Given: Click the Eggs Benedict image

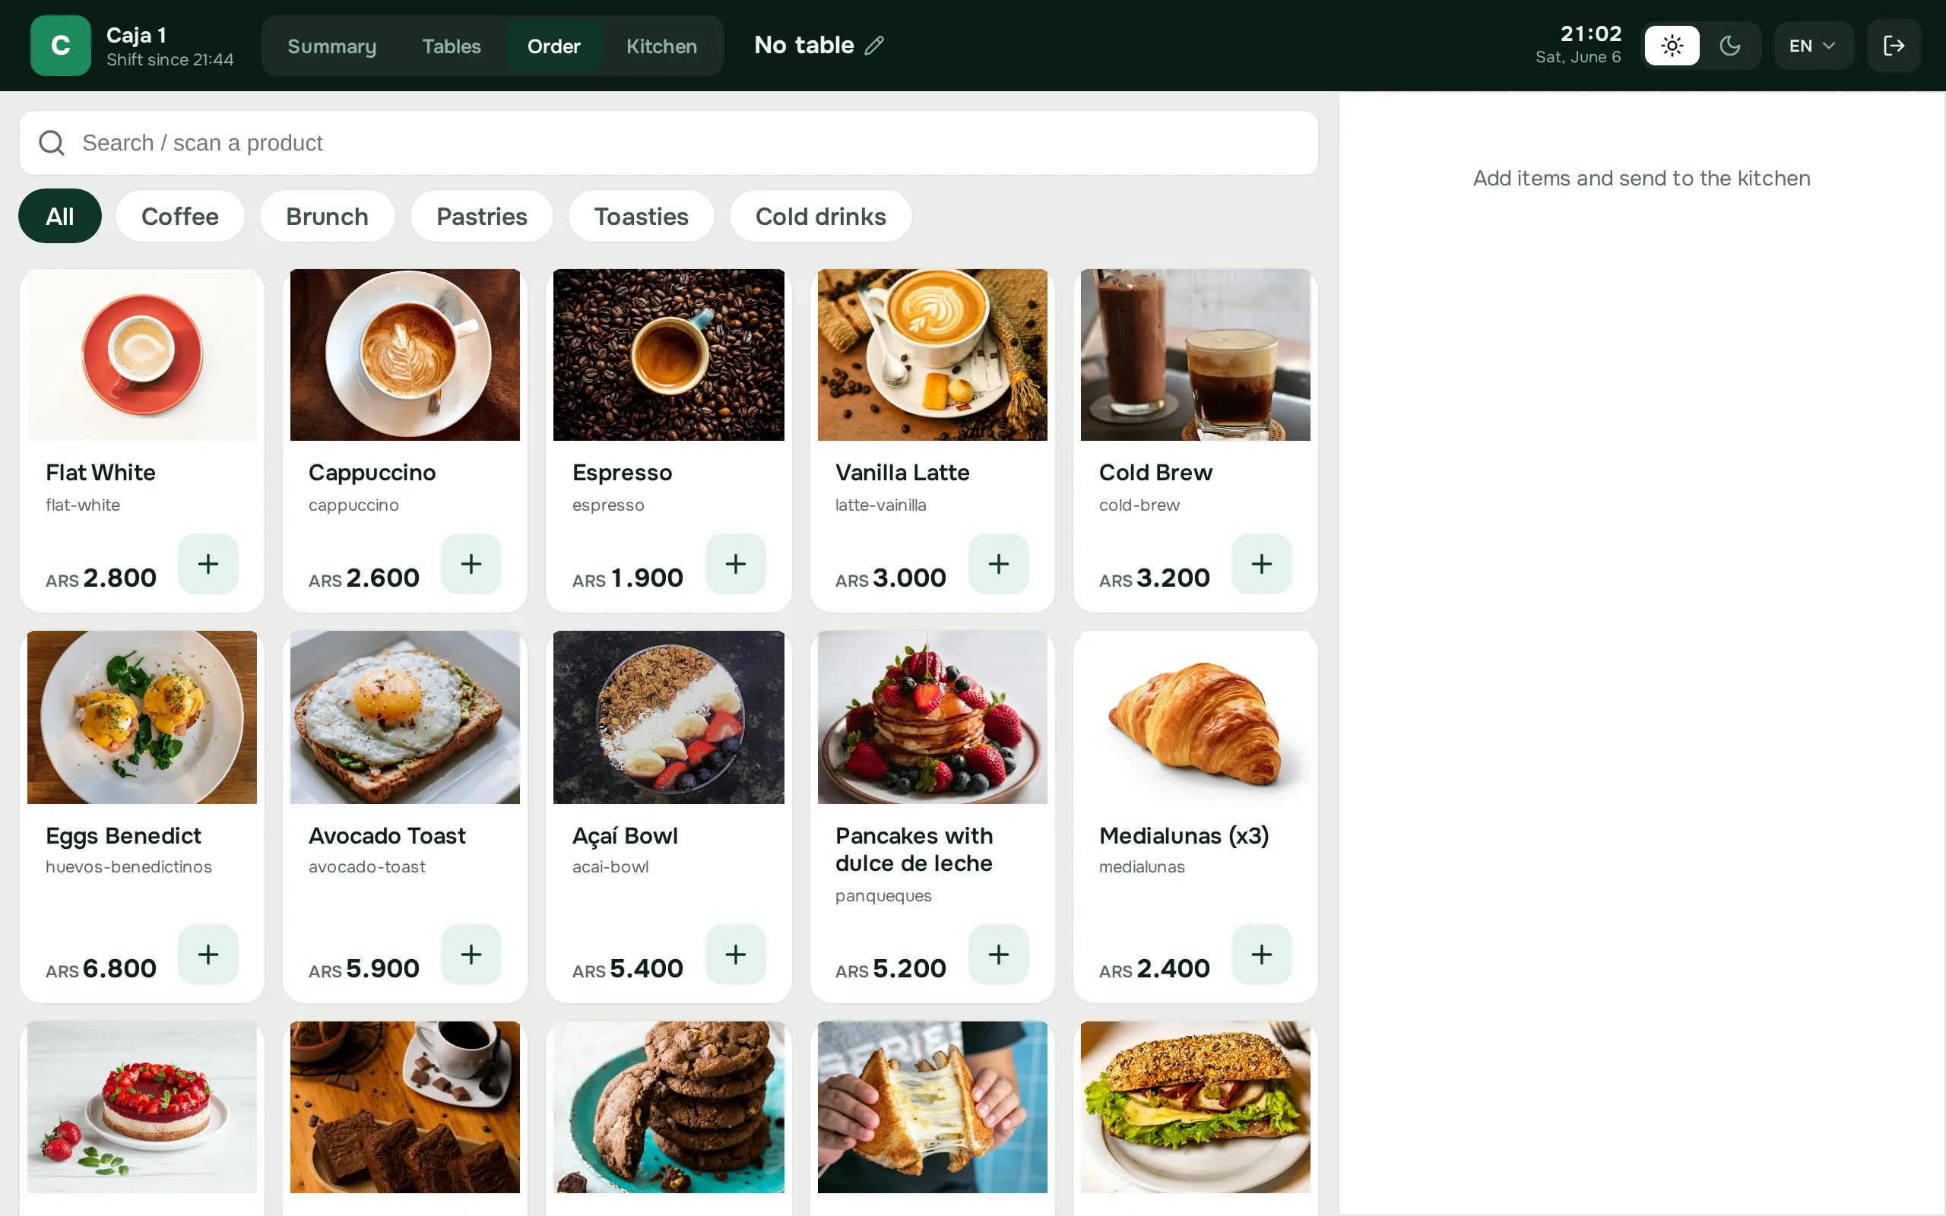Looking at the screenshot, I should coord(142,717).
